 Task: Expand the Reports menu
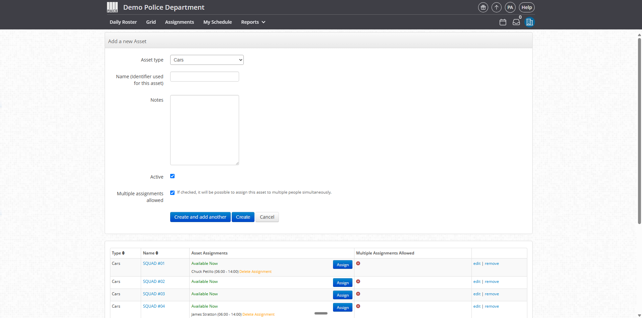253,22
